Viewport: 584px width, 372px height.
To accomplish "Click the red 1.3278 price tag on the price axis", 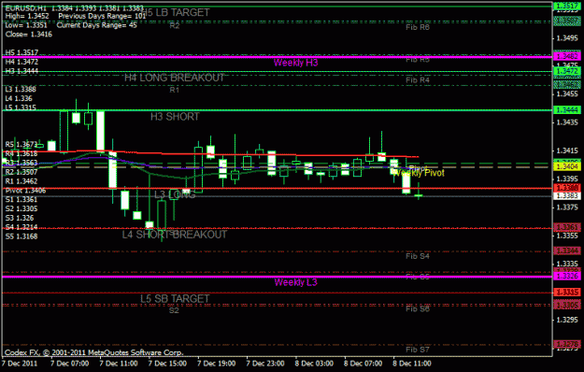I will 567,344.
